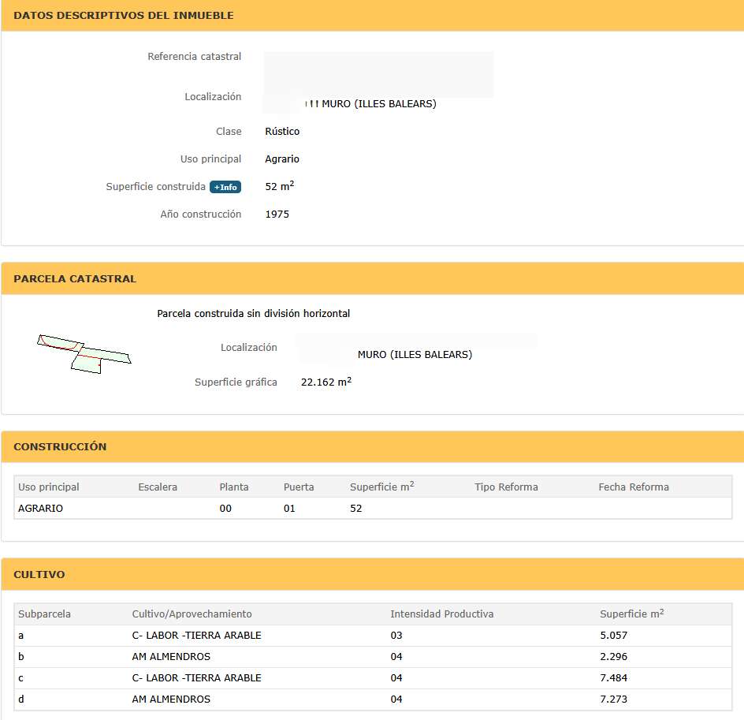Viewport: 744px width, 720px height.
Task: Click MURO (ILLES BALEARS) in parcela localización
Action: point(415,355)
